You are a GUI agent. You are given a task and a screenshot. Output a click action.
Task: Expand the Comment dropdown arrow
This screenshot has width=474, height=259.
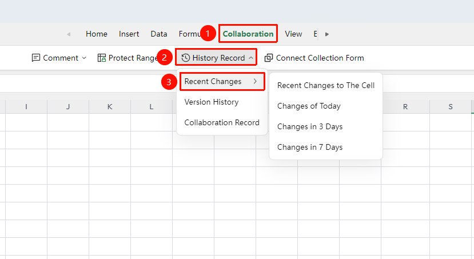click(x=84, y=58)
